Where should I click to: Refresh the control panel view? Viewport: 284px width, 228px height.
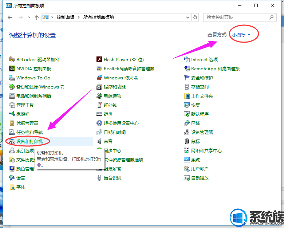(x=195, y=17)
